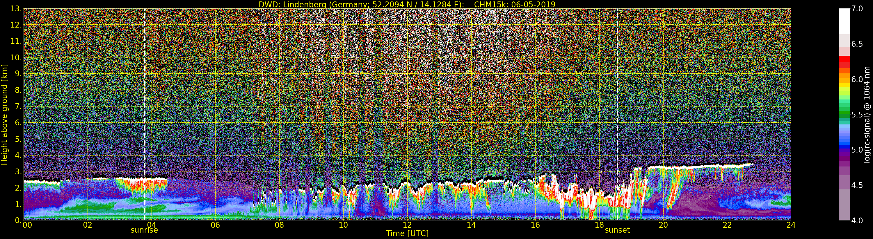Select the "2." height axis tick label
Screen dimensions: 873x239
pyautogui.click(x=18, y=188)
